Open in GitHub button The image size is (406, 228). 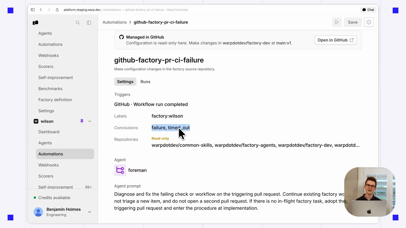[x=336, y=40]
